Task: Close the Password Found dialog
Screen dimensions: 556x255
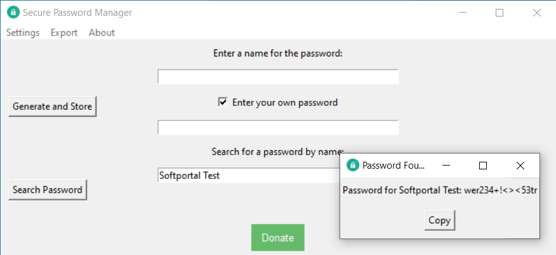Action: point(520,166)
